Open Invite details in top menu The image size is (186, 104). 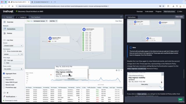click(x=149, y=12)
